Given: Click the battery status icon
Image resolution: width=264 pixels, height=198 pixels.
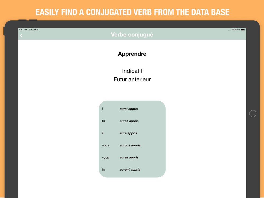Looking at the screenshot, I should tap(243, 30).
